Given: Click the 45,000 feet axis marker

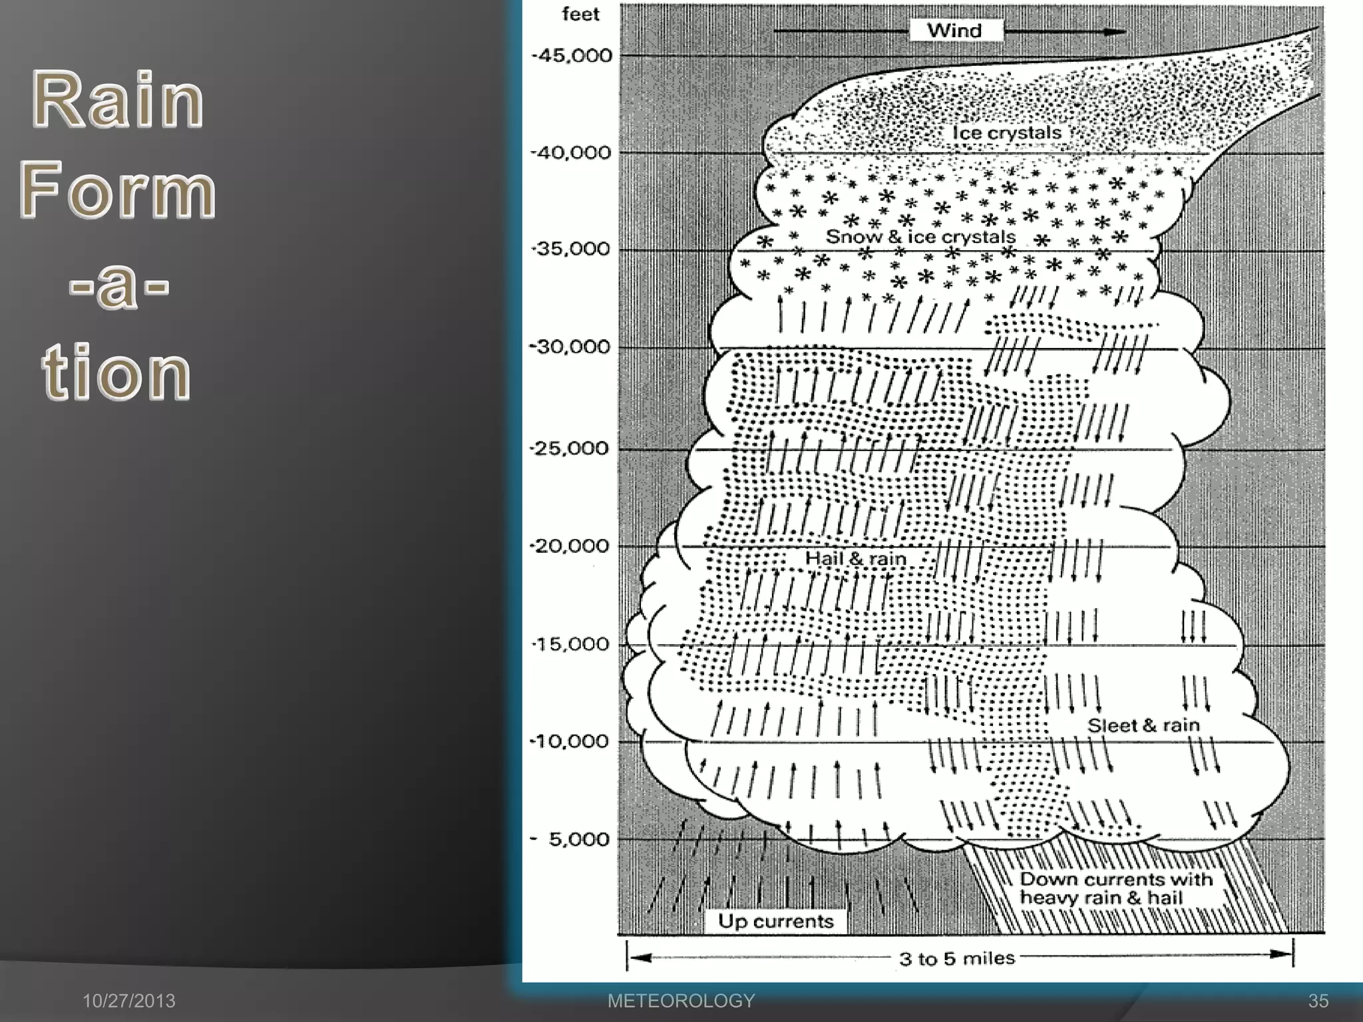Looking at the screenshot, I should (572, 56).
